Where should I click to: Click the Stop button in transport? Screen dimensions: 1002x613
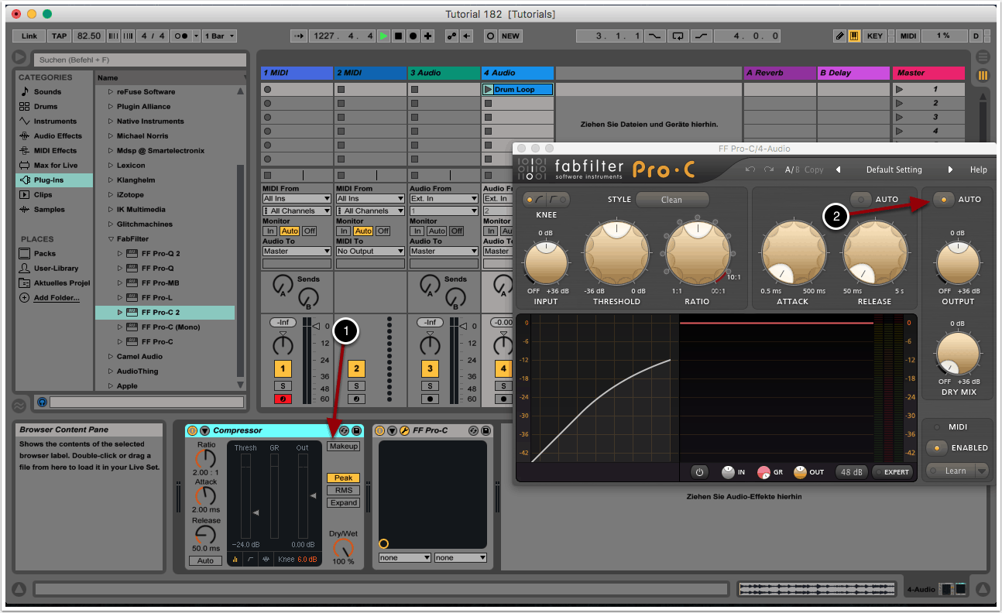coord(398,36)
